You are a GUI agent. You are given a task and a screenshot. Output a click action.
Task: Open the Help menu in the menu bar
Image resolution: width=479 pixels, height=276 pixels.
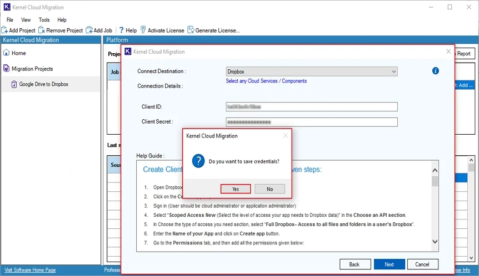pos(62,20)
